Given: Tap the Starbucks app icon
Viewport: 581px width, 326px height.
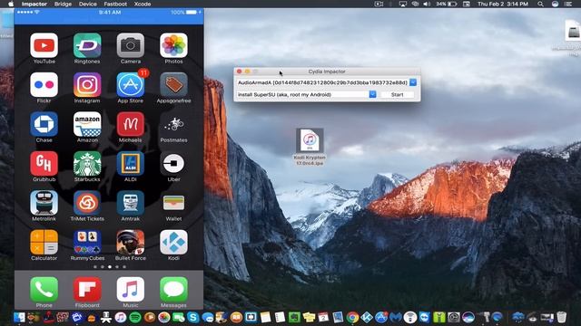Looking at the screenshot, I should tap(87, 163).
